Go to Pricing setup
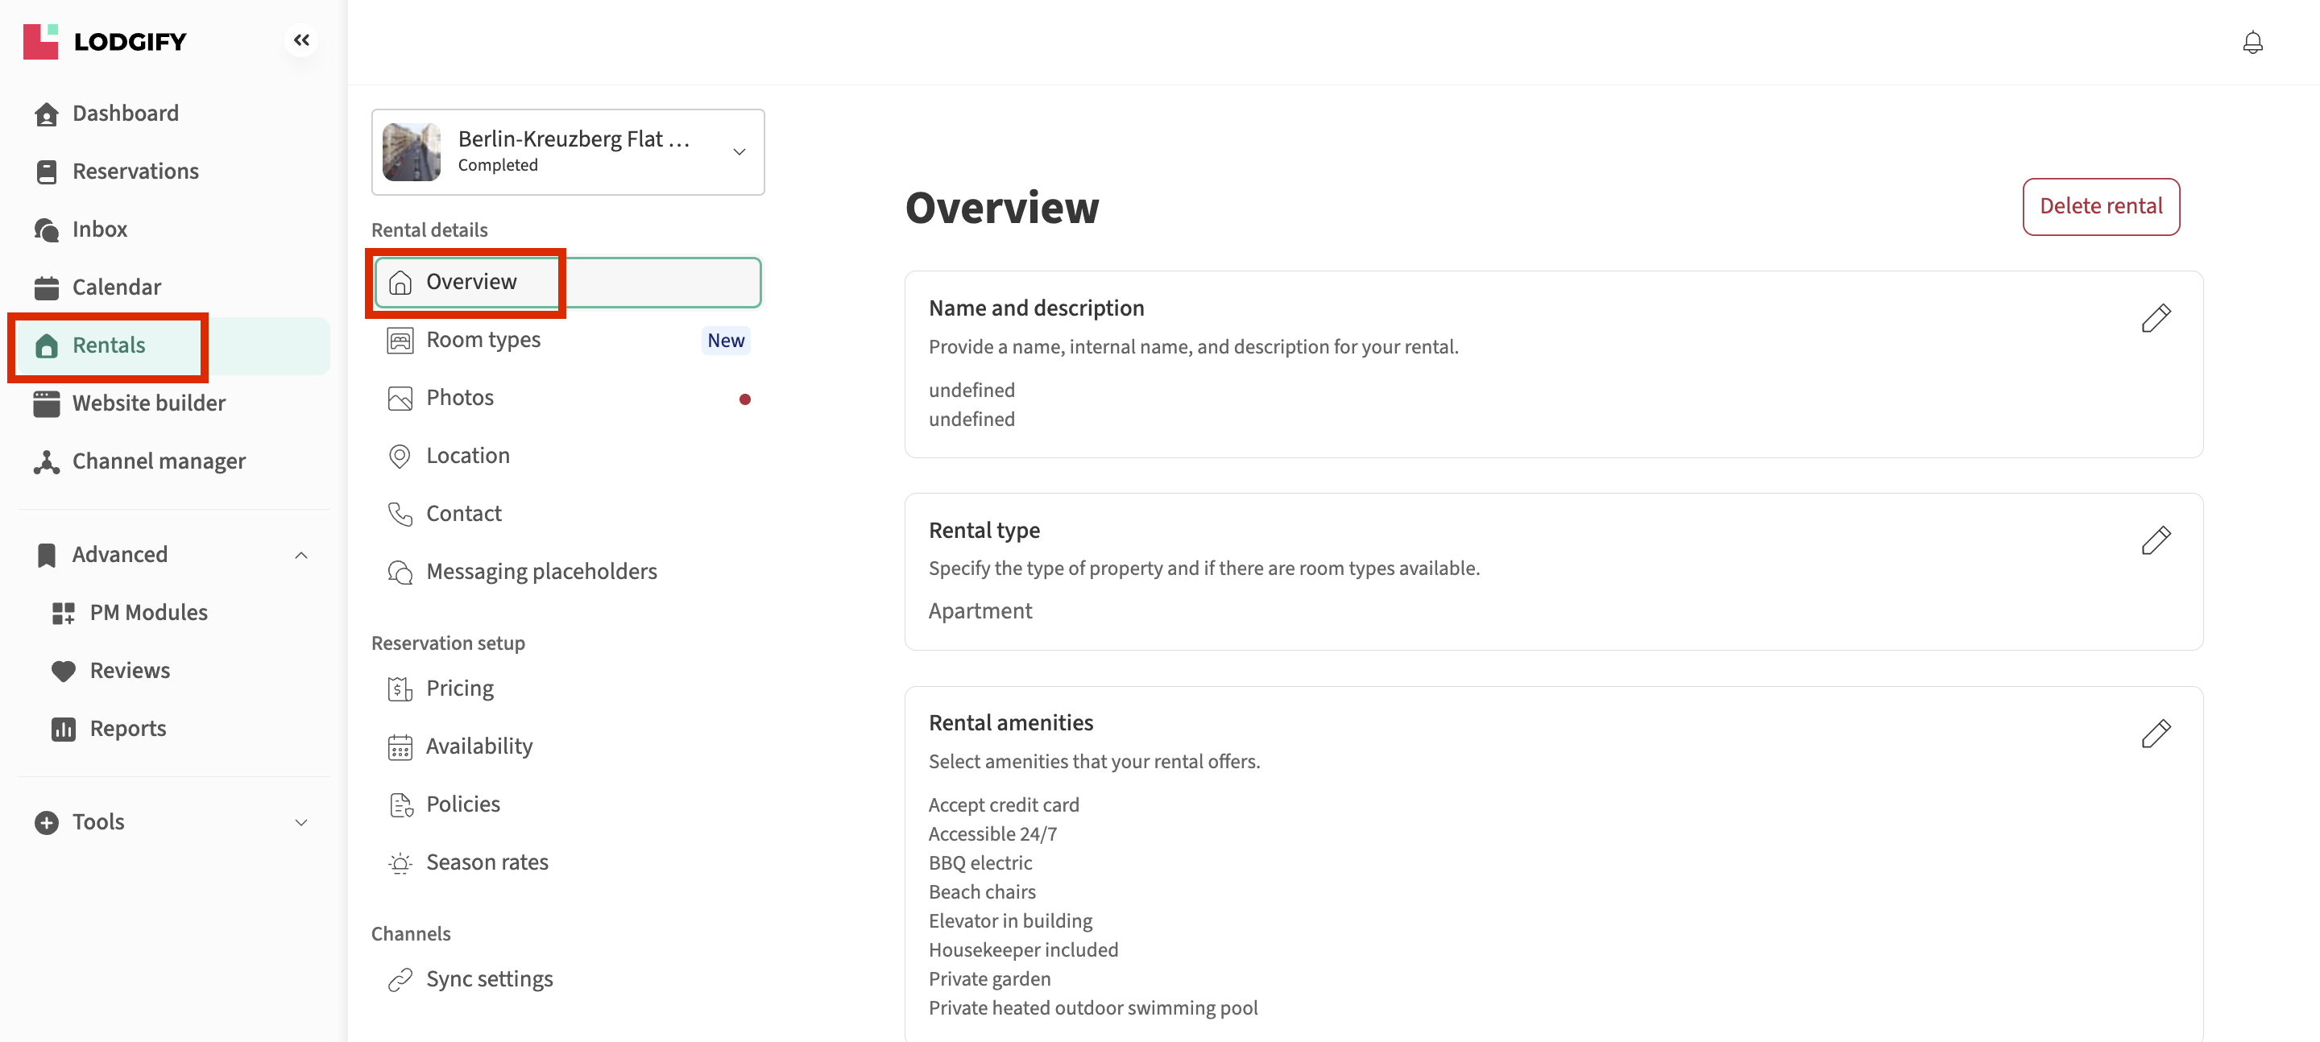The width and height of the screenshot is (2320, 1042). click(459, 688)
